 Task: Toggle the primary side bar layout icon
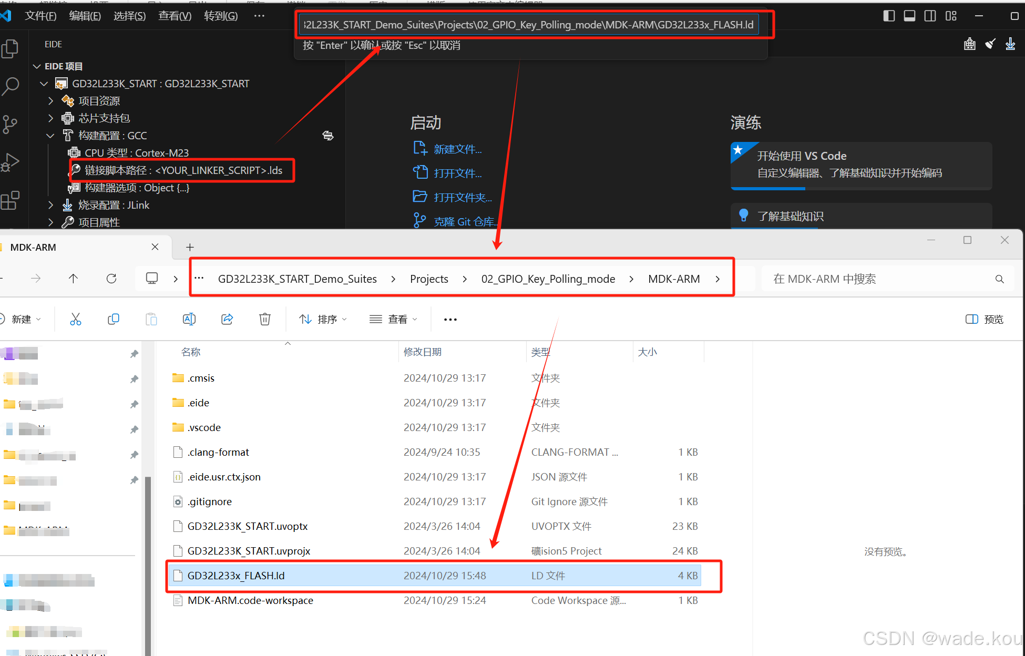click(889, 16)
